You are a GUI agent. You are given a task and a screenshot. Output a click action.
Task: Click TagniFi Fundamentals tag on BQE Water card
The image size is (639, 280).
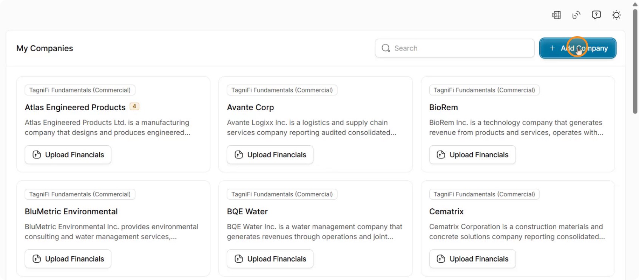282,194
